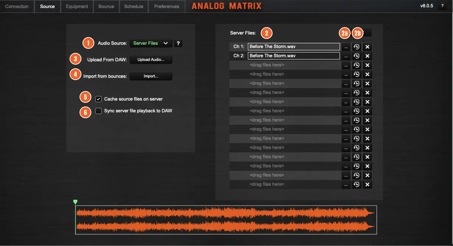453x246 pixels.
Task: Click the Import... button for bounces
Action: pos(151,76)
